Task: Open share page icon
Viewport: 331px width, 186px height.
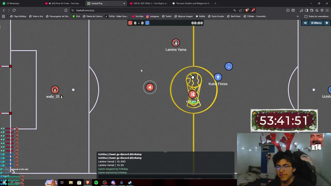Action: (240, 10)
